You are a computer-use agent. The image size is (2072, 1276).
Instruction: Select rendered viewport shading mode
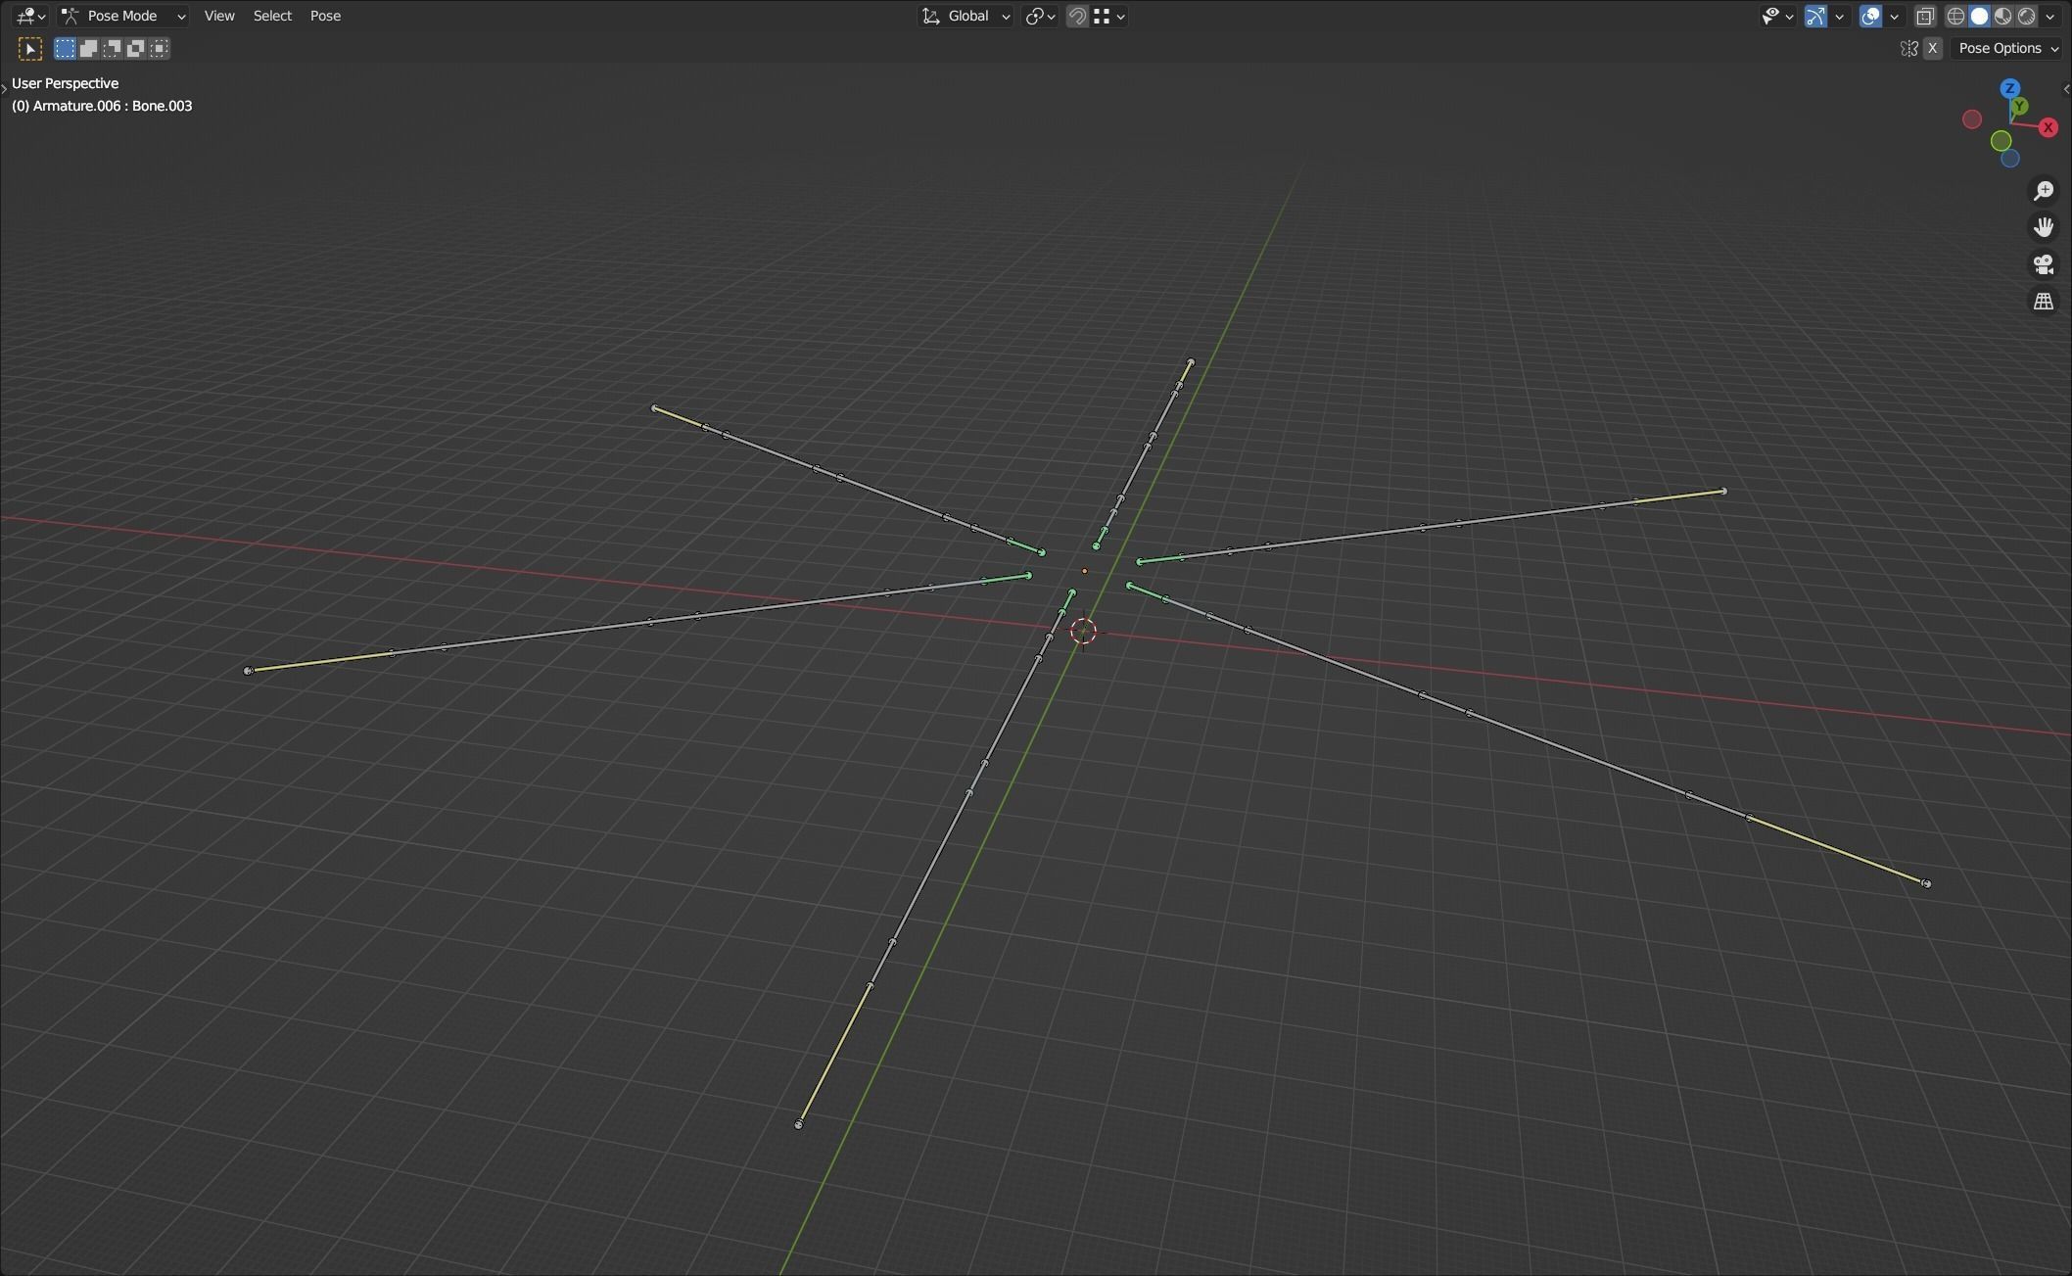click(2026, 16)
